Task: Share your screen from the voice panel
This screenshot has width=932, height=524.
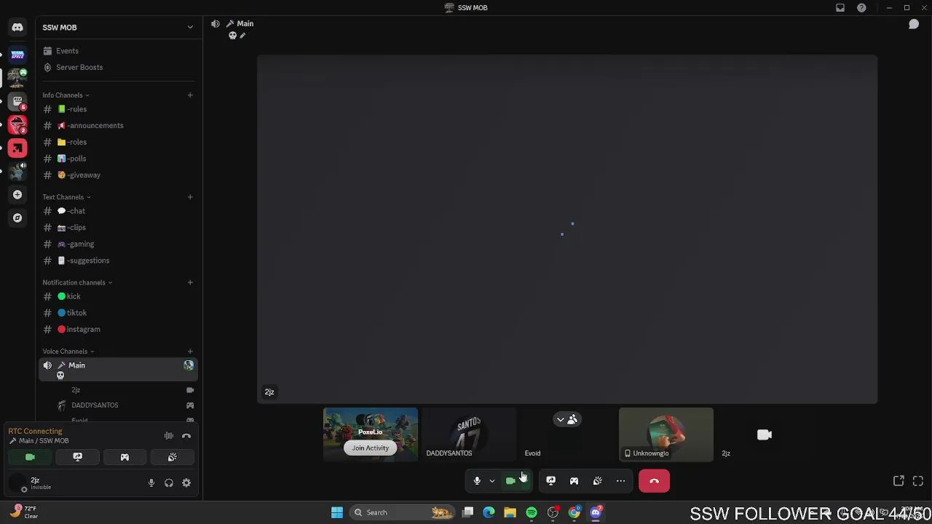Action: (77, 457)
